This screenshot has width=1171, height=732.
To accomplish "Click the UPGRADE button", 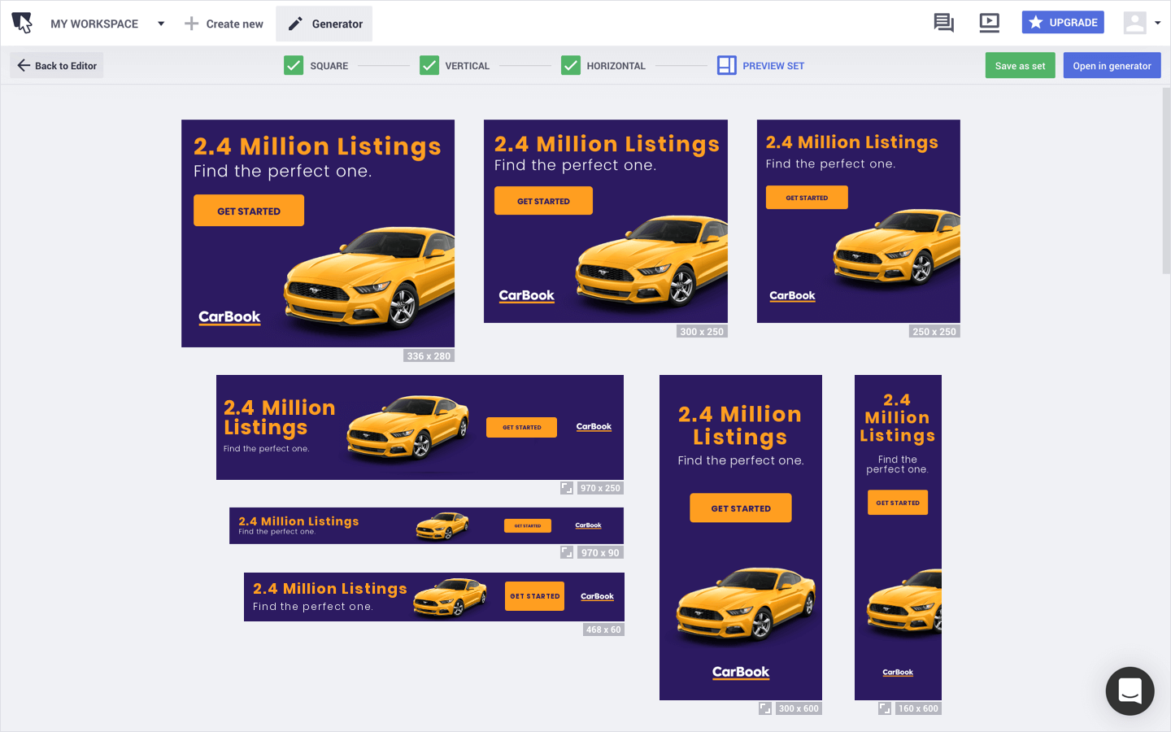I will click(1063, 23).
